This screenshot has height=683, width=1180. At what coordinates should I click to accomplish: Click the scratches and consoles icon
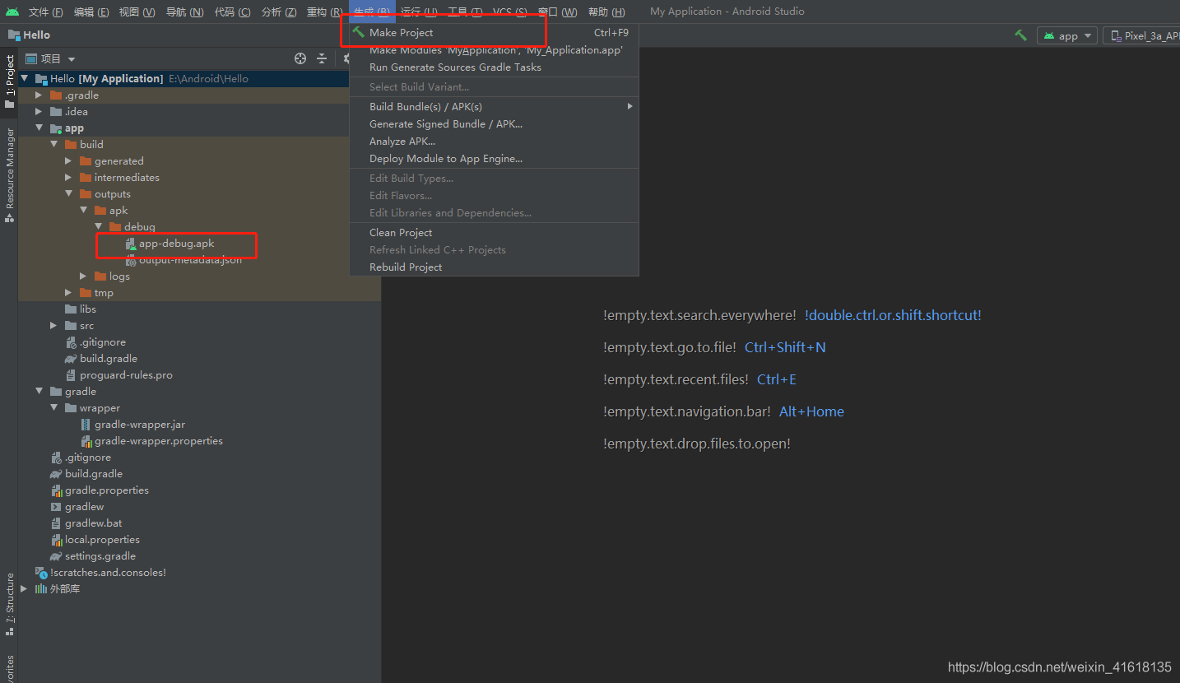(41, 573)
